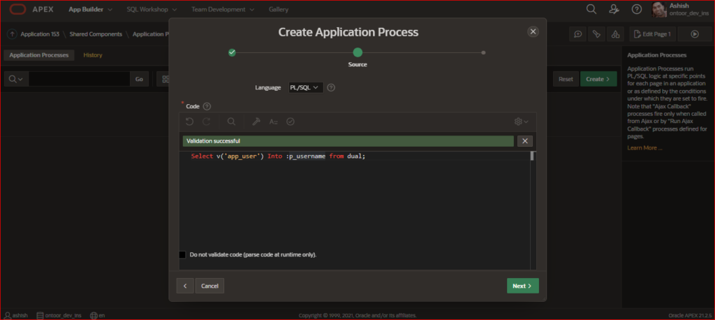Dismiss the Validation successful message
Image resolution: width=715 pixels, height=320 pixels.
point(525,141)
